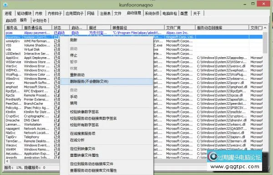Viewport: 273px width, 175px height.
Task: Click the dnsrslvr.dll path cell
Action: pyautogui.click(x=222, y=120)
